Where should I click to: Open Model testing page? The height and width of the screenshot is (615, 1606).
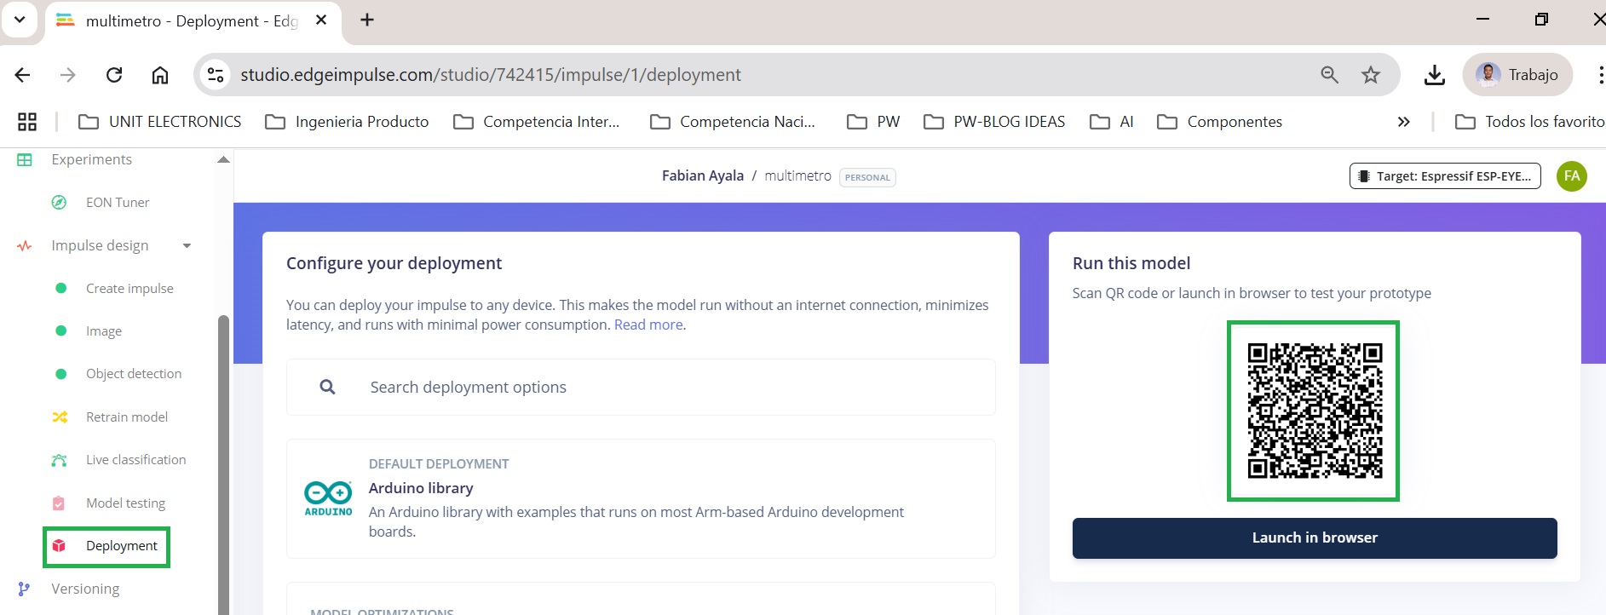(125, 503)
